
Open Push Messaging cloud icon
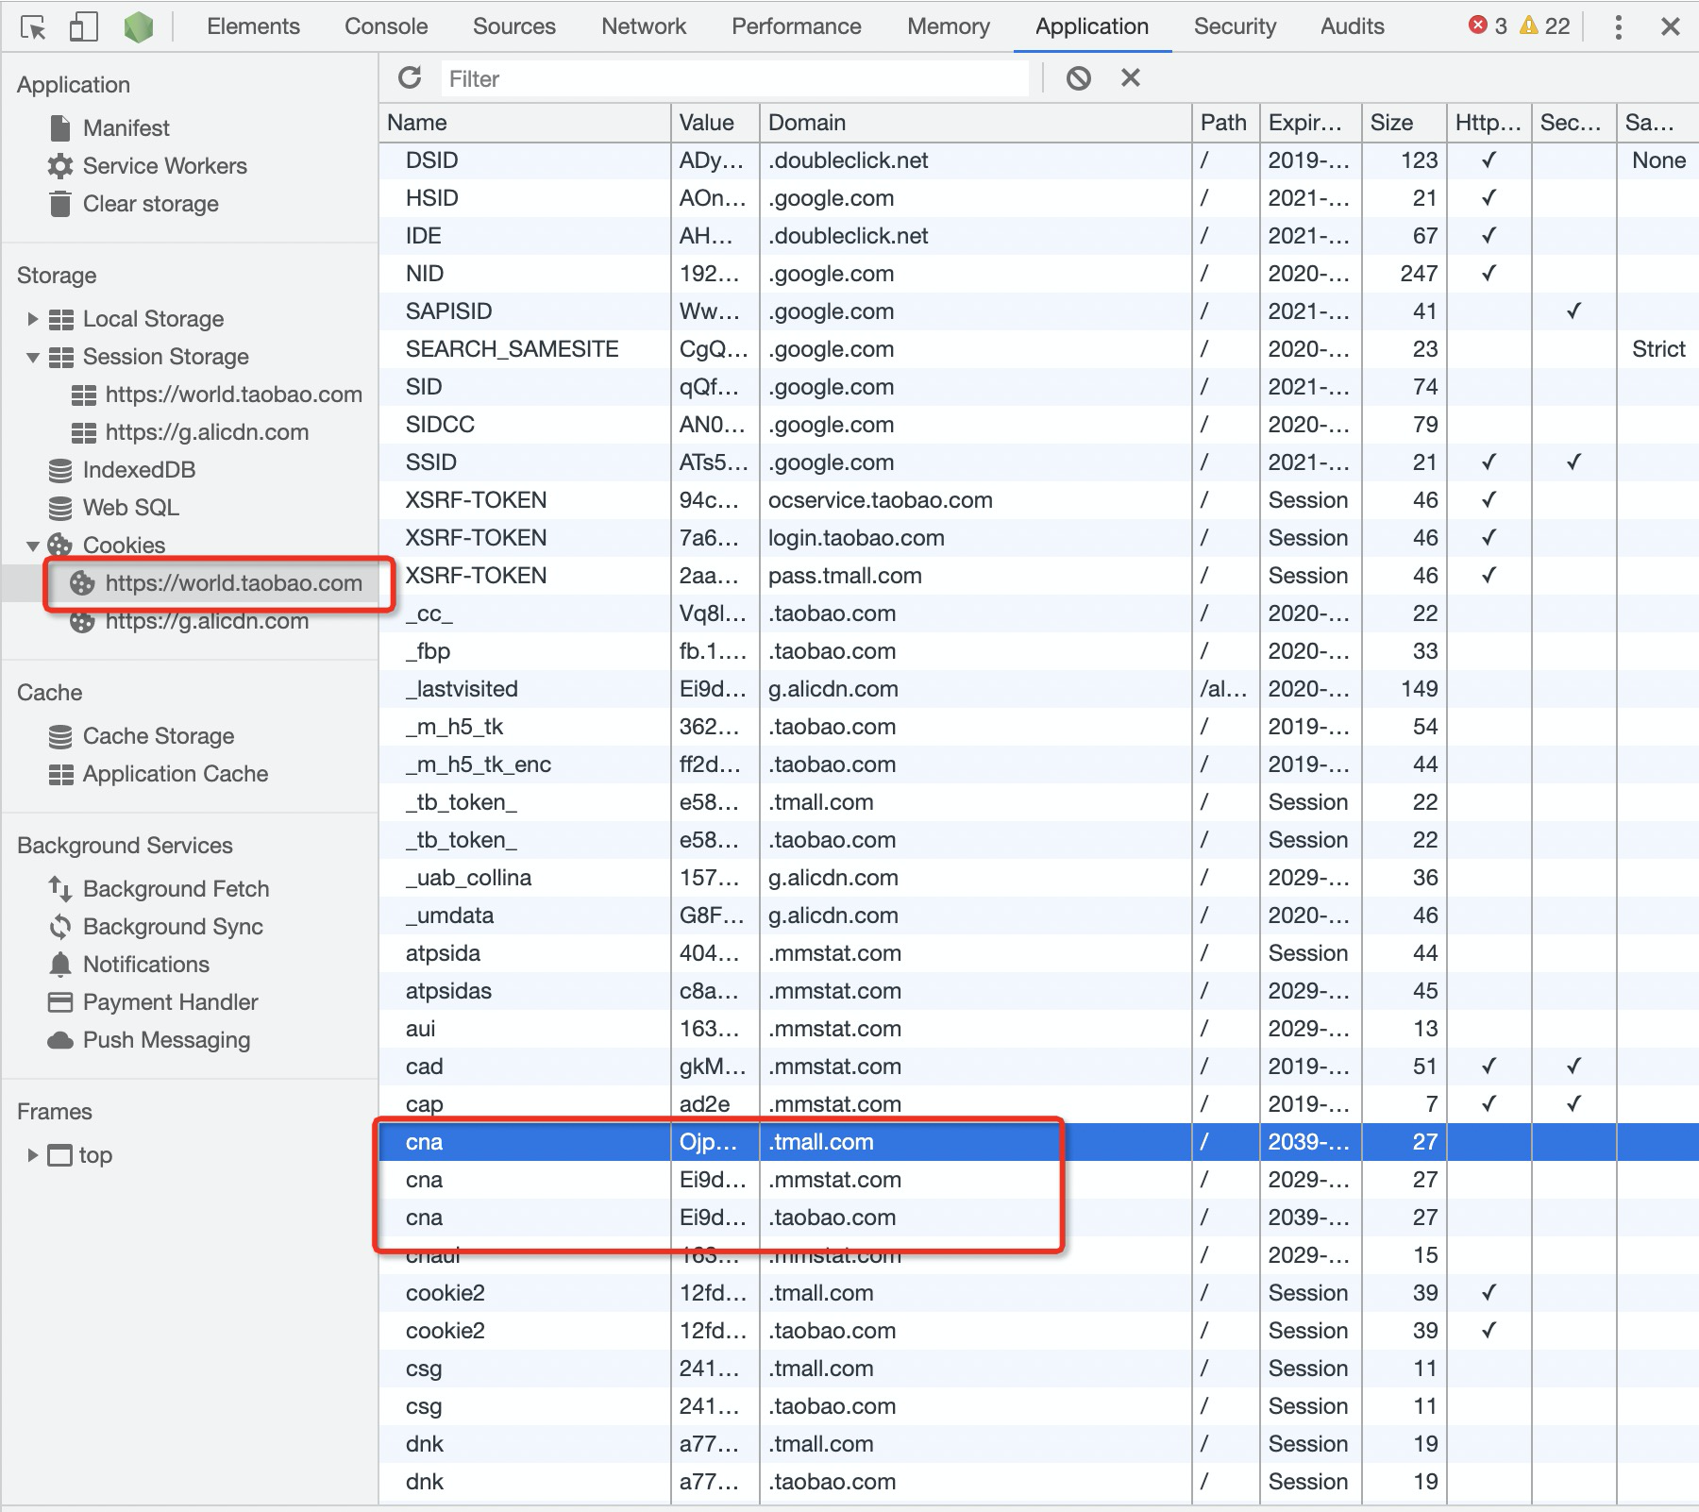coord(60,1040)
